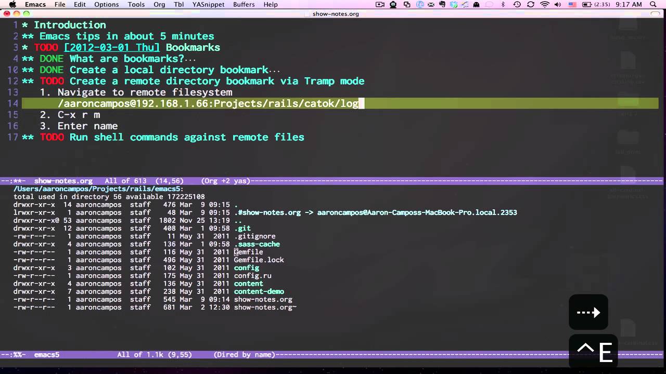Click the [2012-03-01 Thu] date timestamp link
The width and height of the screenshot is (666, 374).
point(112,47)
